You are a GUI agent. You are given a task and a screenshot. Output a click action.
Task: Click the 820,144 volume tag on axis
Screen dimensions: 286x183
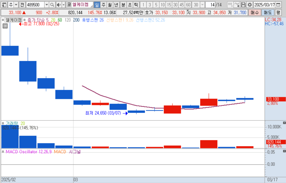coord(275,142)
